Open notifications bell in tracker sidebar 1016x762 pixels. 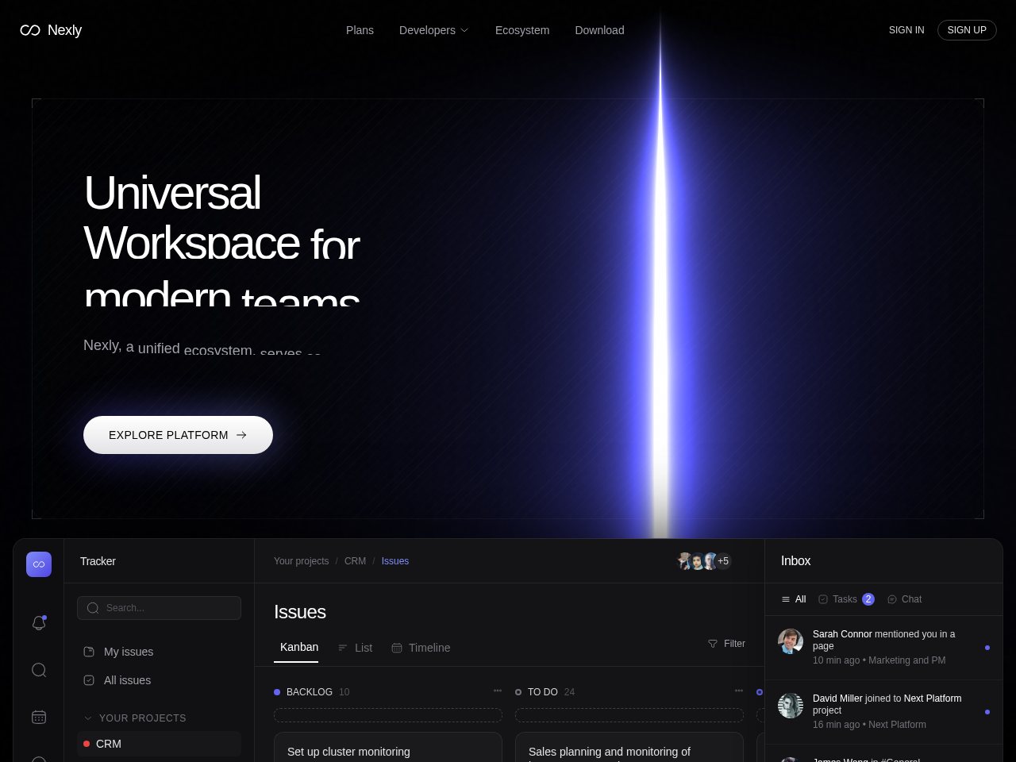pyautogui.click(x=39, y=623)
